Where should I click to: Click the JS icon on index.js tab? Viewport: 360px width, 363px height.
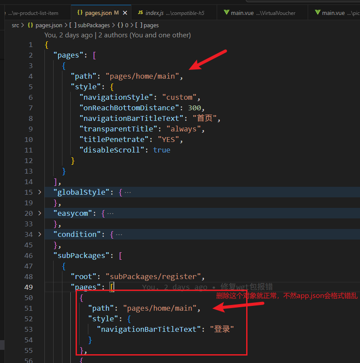click(141, 13)
